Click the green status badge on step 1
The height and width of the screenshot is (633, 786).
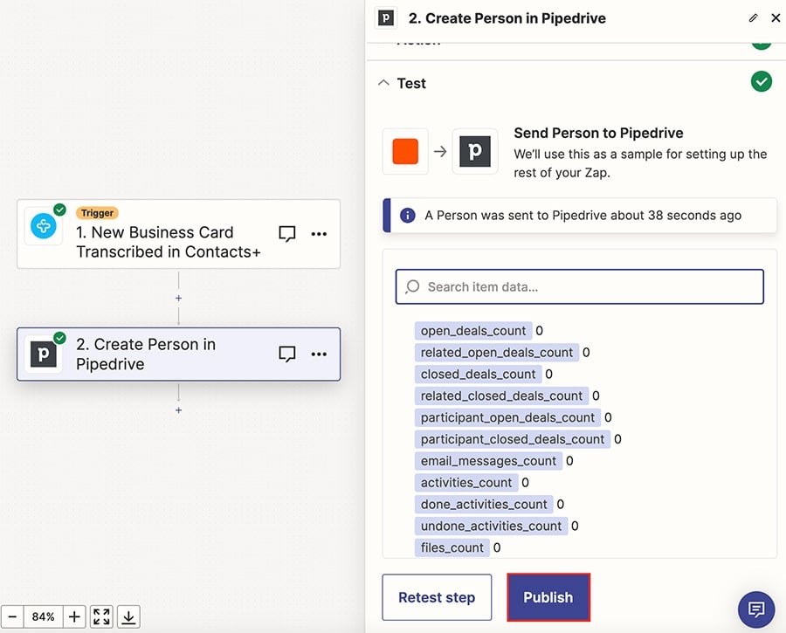[59, 210]
